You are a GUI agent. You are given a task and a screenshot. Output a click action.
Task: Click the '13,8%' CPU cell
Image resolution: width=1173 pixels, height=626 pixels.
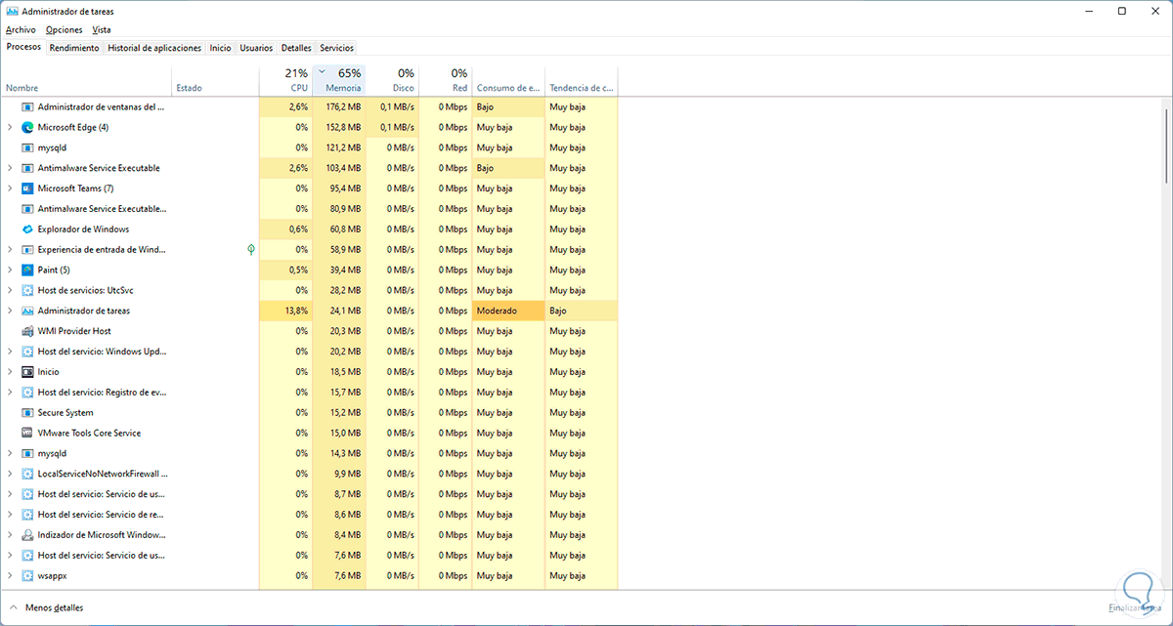pyautogui.click(x=285, y=311)
